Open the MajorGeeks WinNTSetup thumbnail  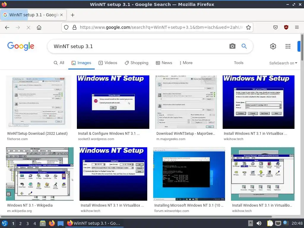click(186, 102)
